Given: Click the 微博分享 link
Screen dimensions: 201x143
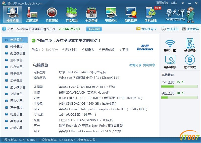Looking at the screenshot, I should [135, 65].
